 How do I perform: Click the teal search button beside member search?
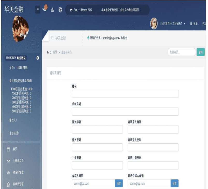coord(200,52)
